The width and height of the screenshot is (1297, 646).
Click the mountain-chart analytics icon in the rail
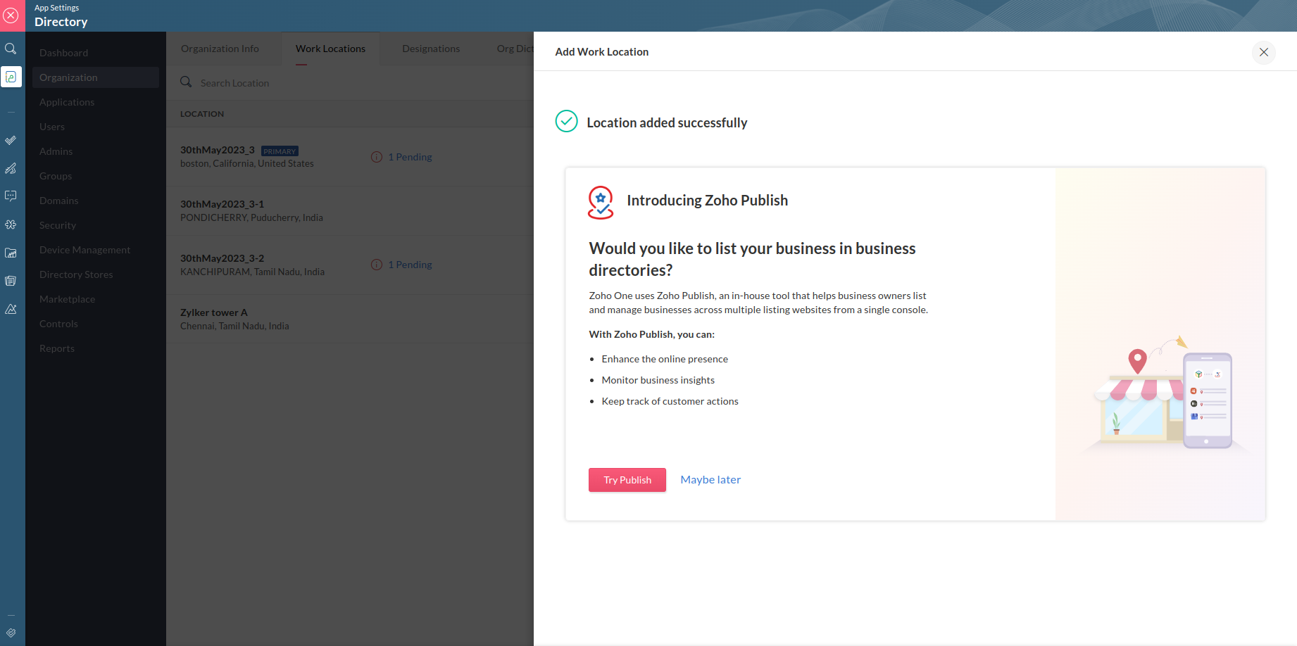[x=11, y=309]
